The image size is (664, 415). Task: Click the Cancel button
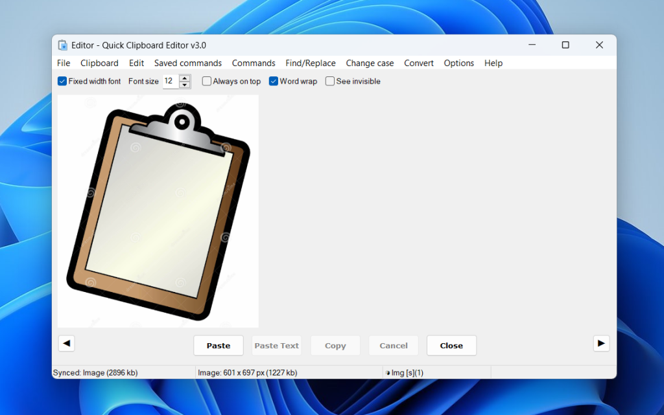(393, 345)
